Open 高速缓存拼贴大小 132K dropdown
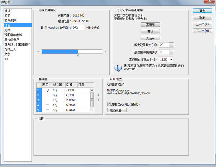The height and width of the screenshot is (167, 216). pos(166,60)
